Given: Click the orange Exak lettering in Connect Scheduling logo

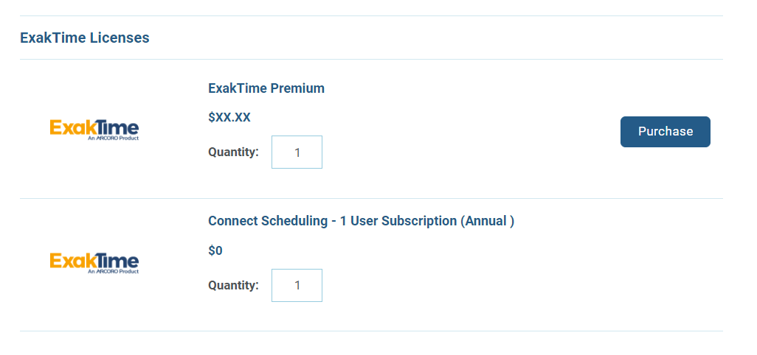Looking at the screenshot, I should 69,261.
